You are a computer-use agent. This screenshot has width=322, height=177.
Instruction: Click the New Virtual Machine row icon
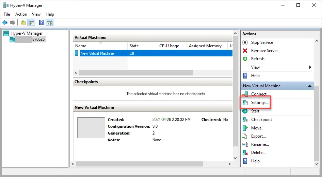coord(76,53)
